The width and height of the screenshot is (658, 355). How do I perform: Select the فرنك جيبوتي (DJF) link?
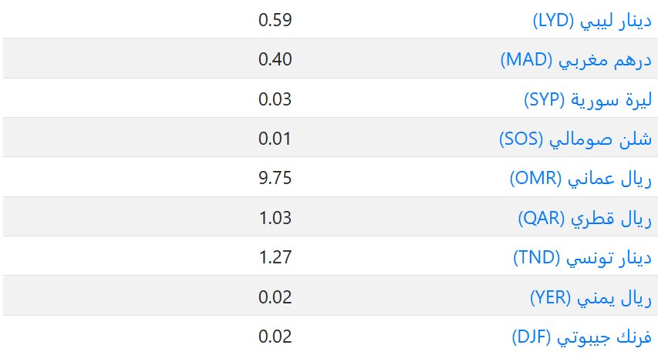point(582,337)
